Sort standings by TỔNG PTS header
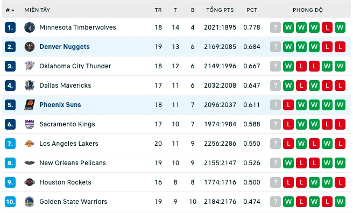Screen dimensions: 353x213 220,10
